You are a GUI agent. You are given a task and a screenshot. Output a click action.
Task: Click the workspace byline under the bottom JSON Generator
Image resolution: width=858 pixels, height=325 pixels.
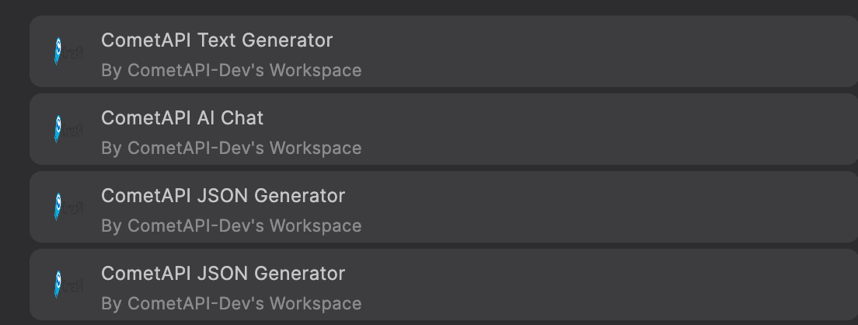click(232, 303)
